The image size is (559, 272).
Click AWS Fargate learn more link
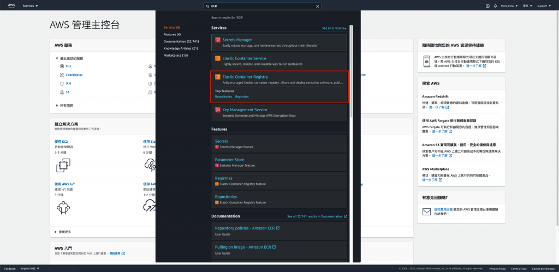coord(442,131)
